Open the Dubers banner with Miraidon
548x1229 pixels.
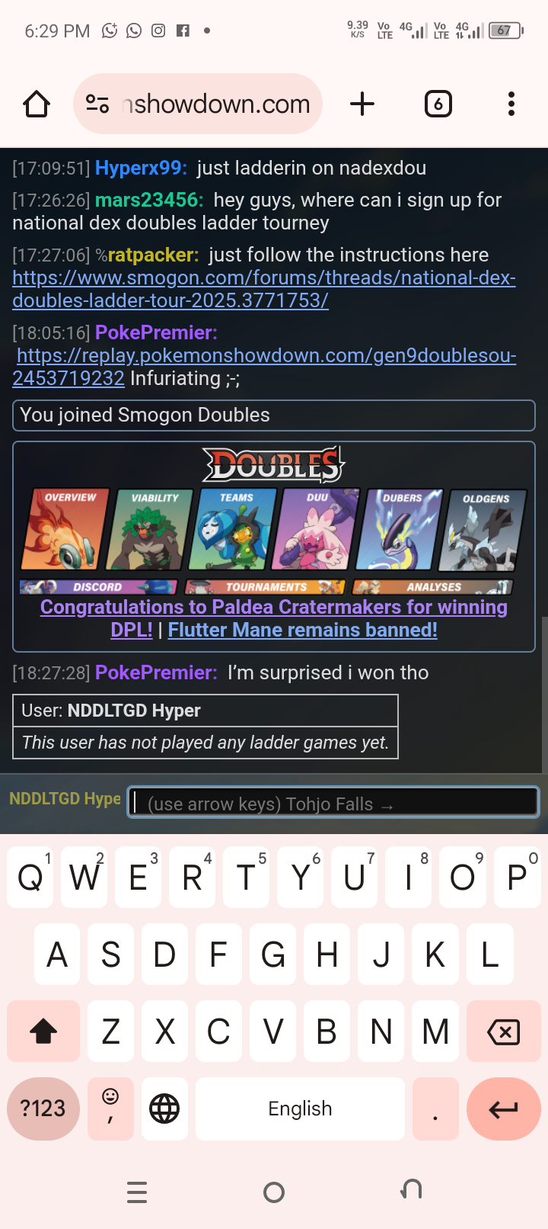tap(399, 530)
